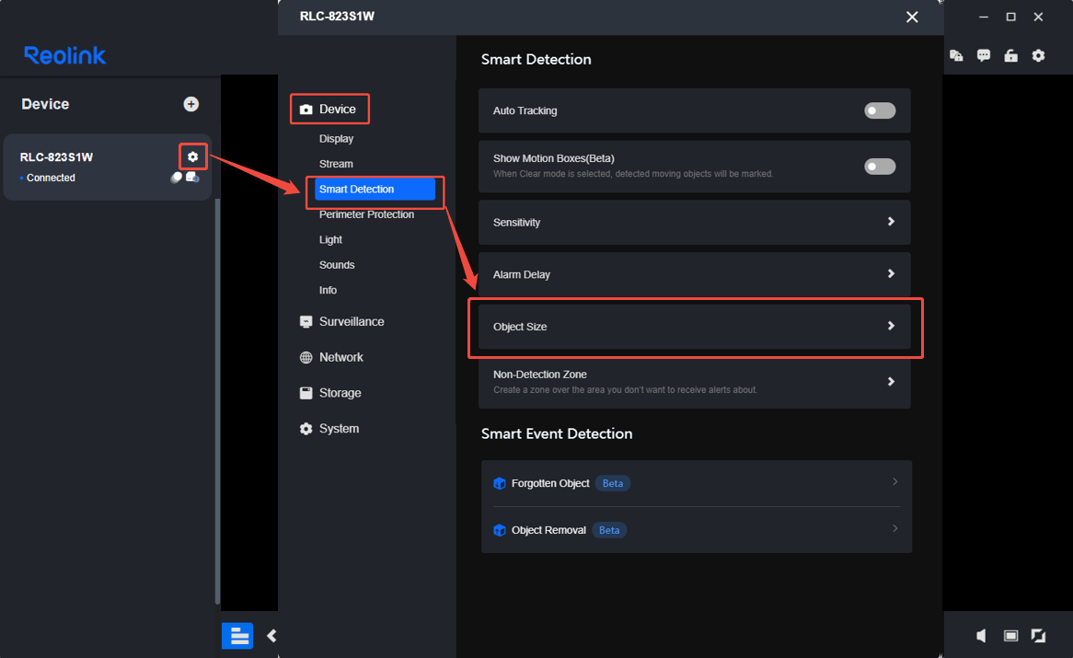
Task: Expand the Sensitivity setting arrow
Action: (891, 222)
